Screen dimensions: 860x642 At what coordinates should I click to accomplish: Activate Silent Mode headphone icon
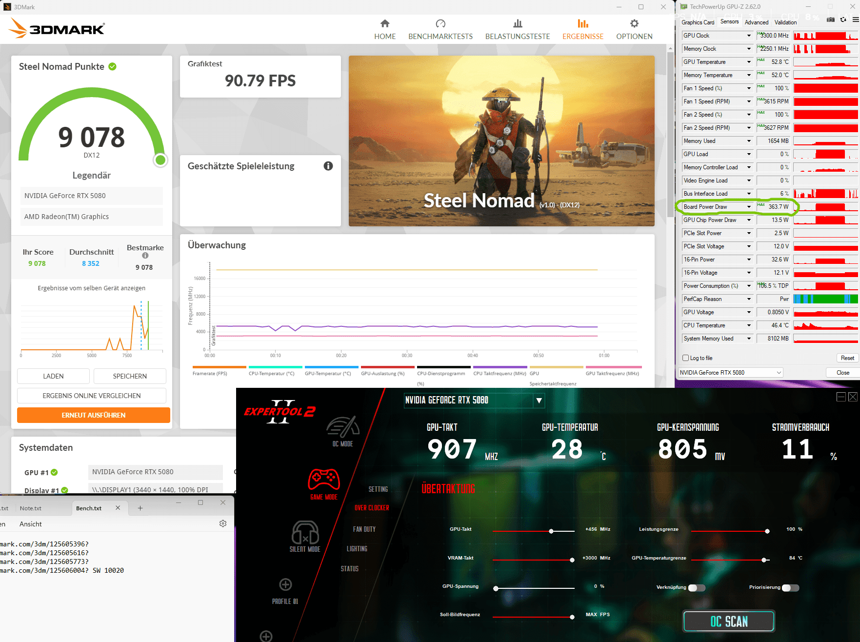pos(305,536)
